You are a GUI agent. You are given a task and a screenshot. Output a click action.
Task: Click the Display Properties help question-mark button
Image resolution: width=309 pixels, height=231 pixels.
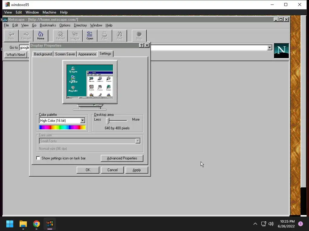click(141, 45)
